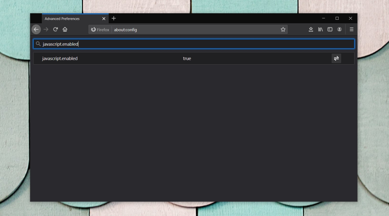The height and width of the screenshot is (216, 389).
Task: Show the sidebar
Action: (x=330, y=29)
